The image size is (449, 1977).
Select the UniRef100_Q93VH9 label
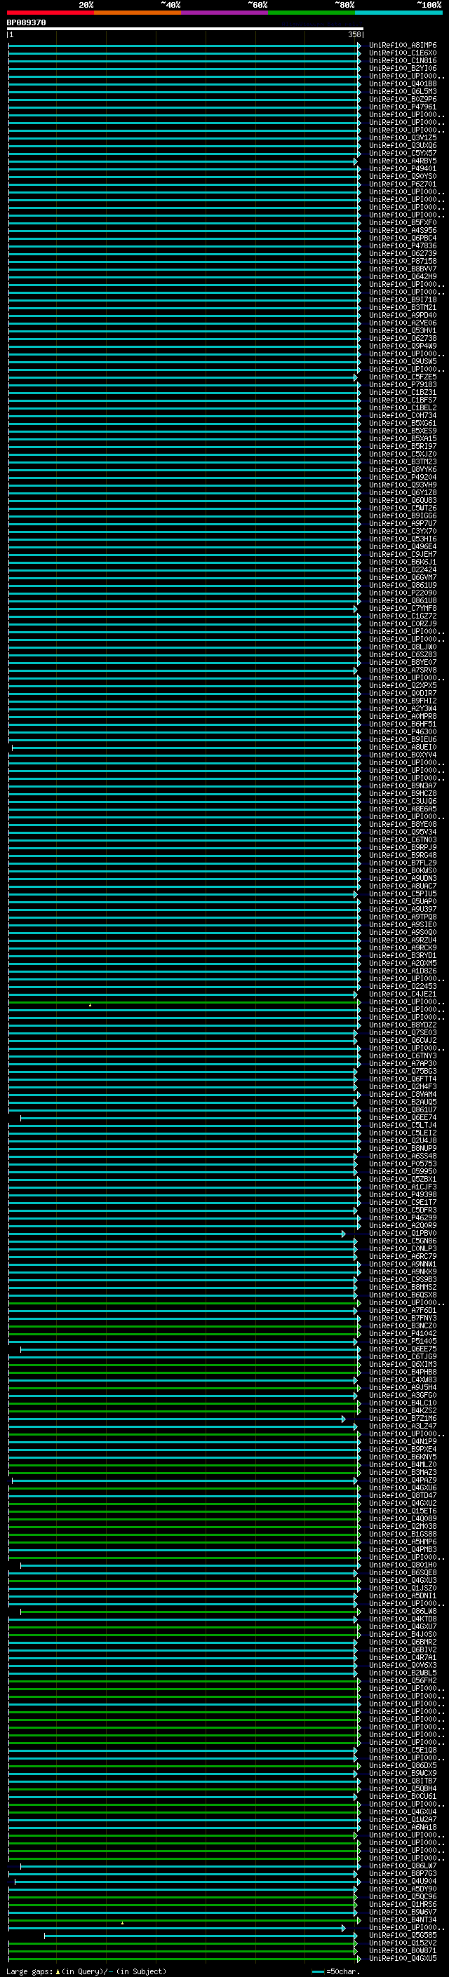point(402,485)
